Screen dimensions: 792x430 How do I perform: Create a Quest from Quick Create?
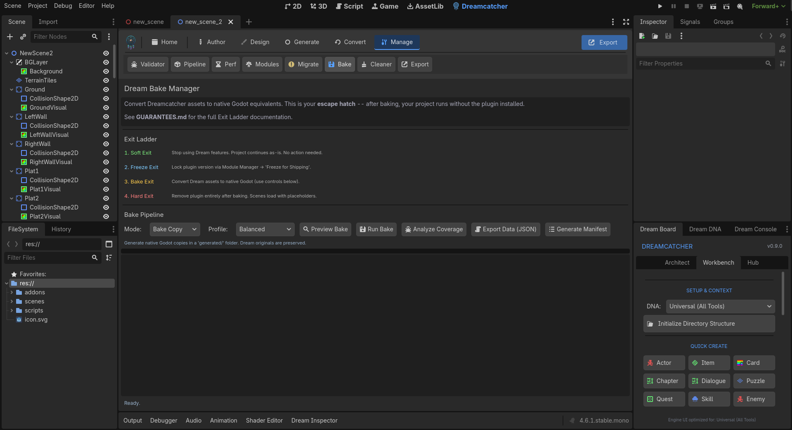click(x=664, y=399)
